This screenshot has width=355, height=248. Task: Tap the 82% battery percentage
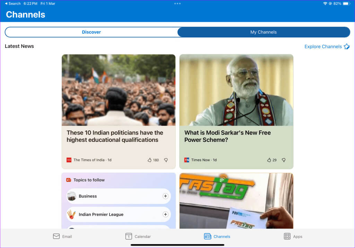click(337, 3)
